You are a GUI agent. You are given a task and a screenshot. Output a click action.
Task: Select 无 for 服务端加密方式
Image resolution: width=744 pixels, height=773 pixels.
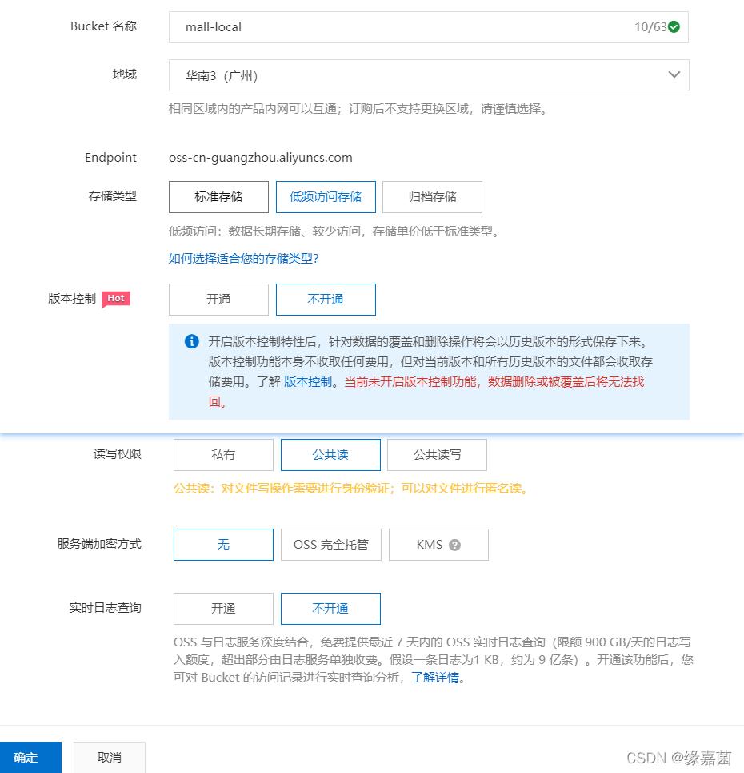(223, 545)
